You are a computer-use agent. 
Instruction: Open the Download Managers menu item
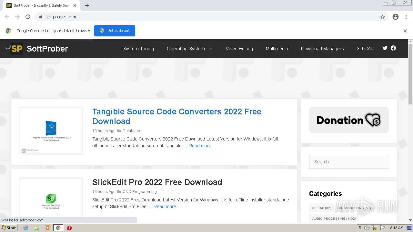click(322, 49)
